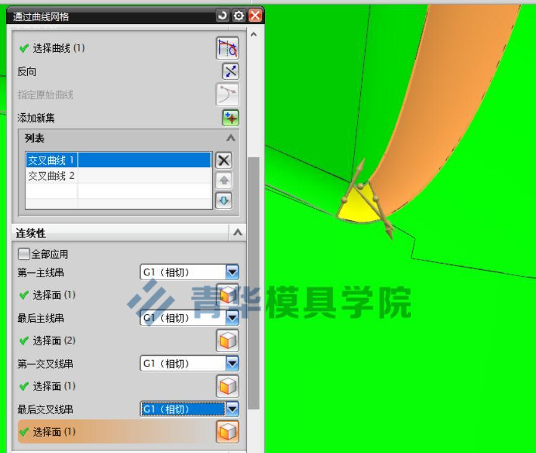Image resolution: width=536 pixels, height=453 pixels.
Task: Move list item down with arrow button
Action: click(224, 201)
